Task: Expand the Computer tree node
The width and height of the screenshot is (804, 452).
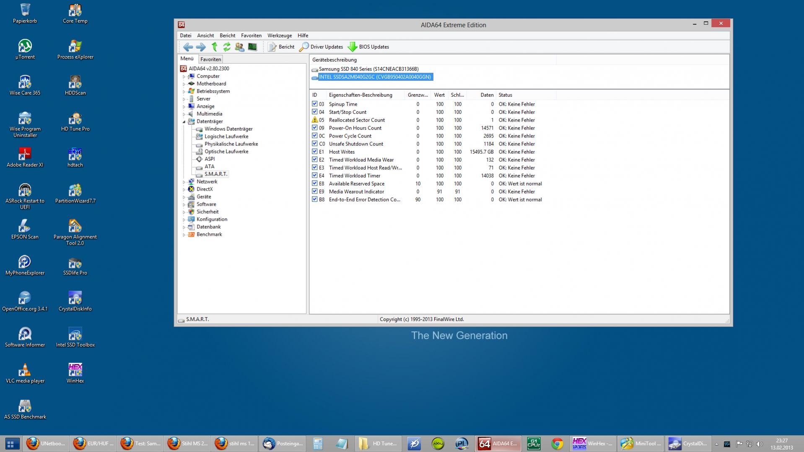Action: pyautogui.click(x=184, y=77)
